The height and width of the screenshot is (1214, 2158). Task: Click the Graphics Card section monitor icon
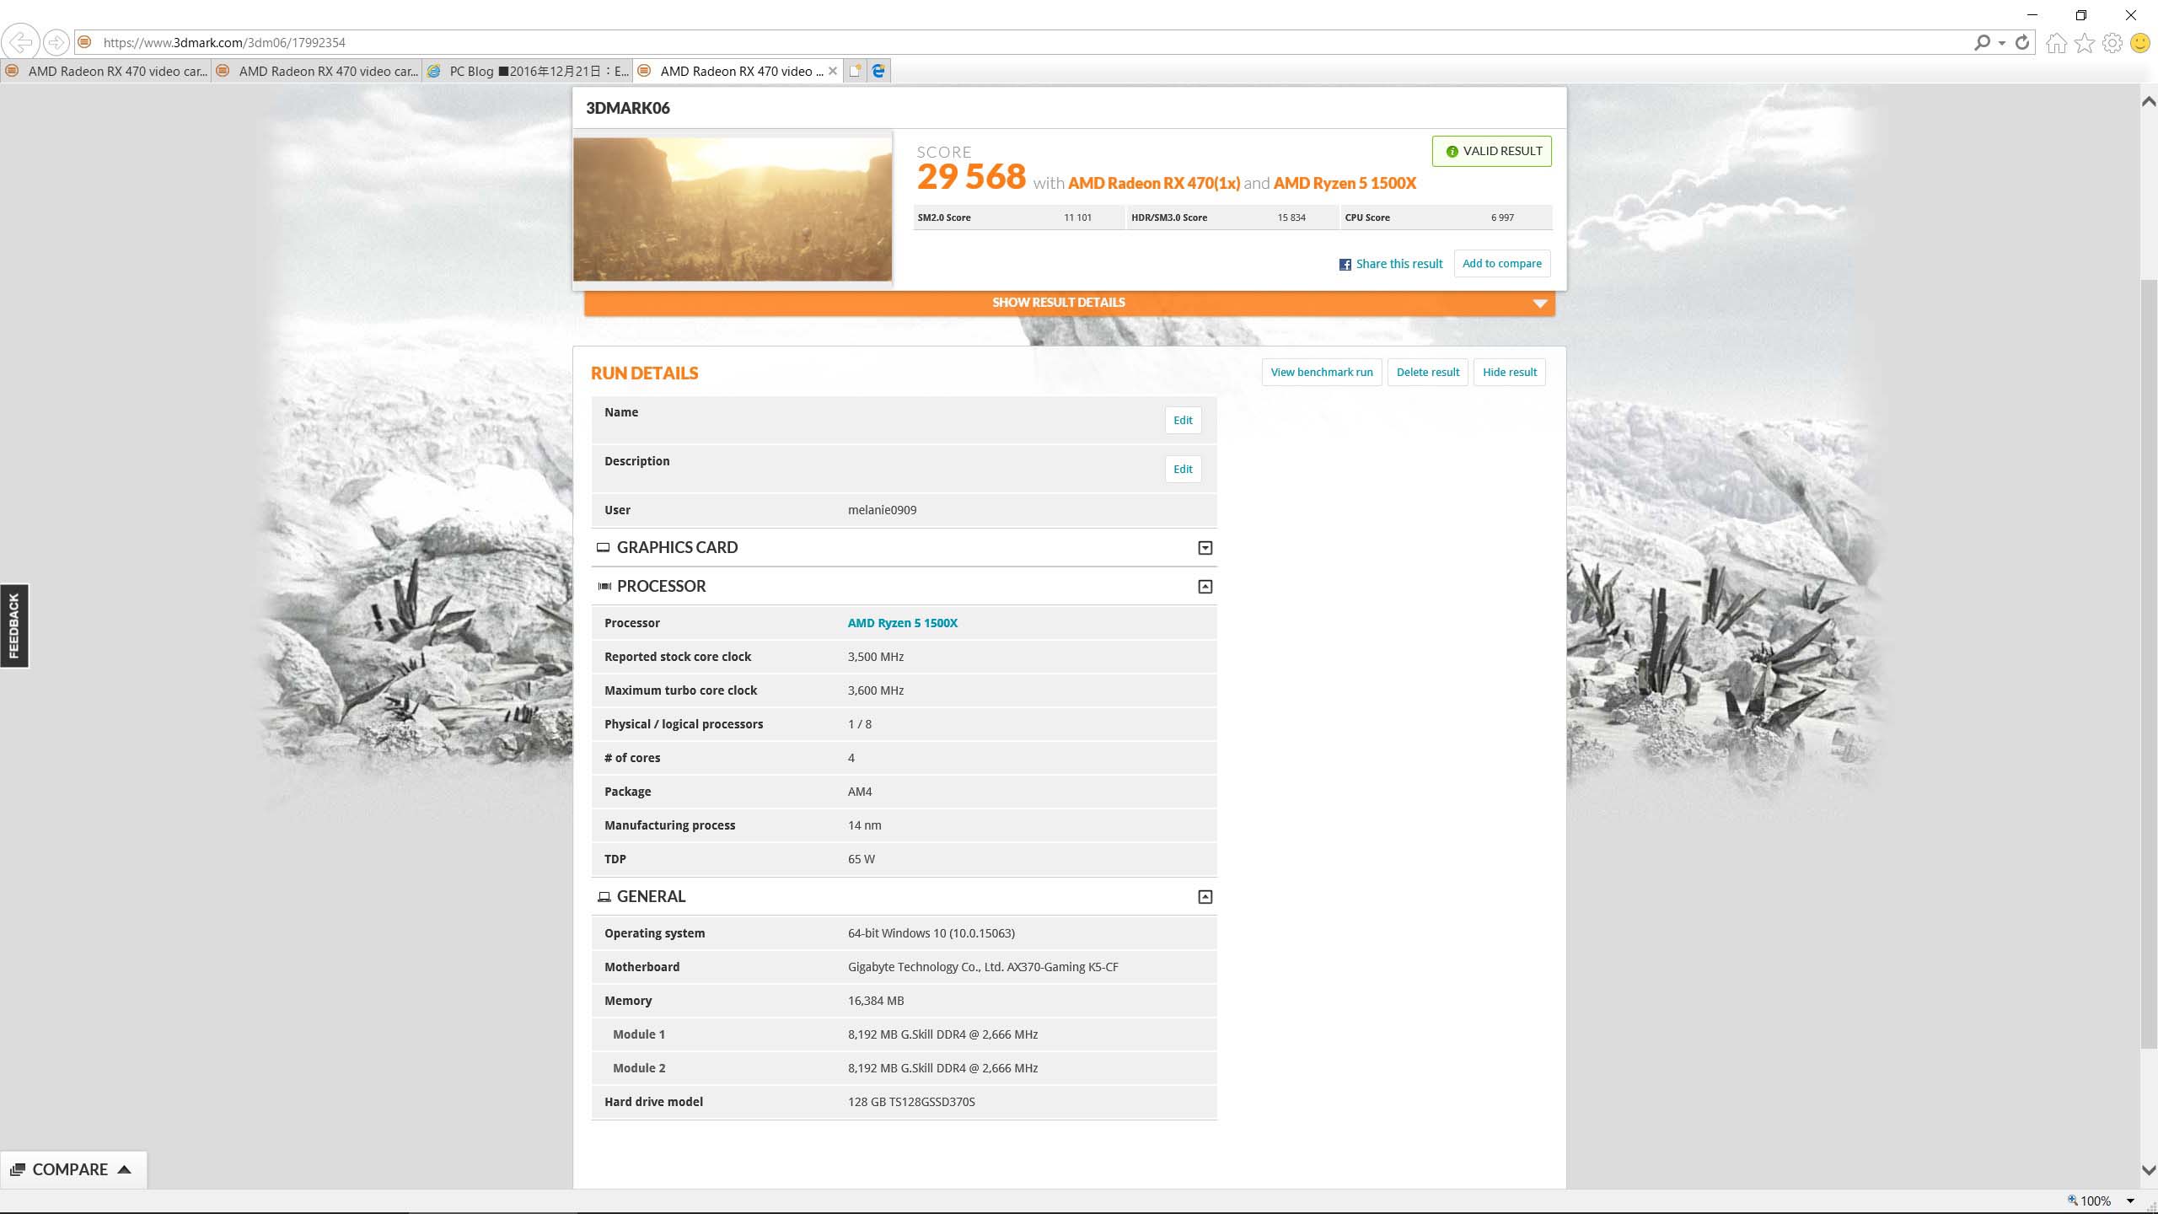pyautogui.click(x=604, y=547)
